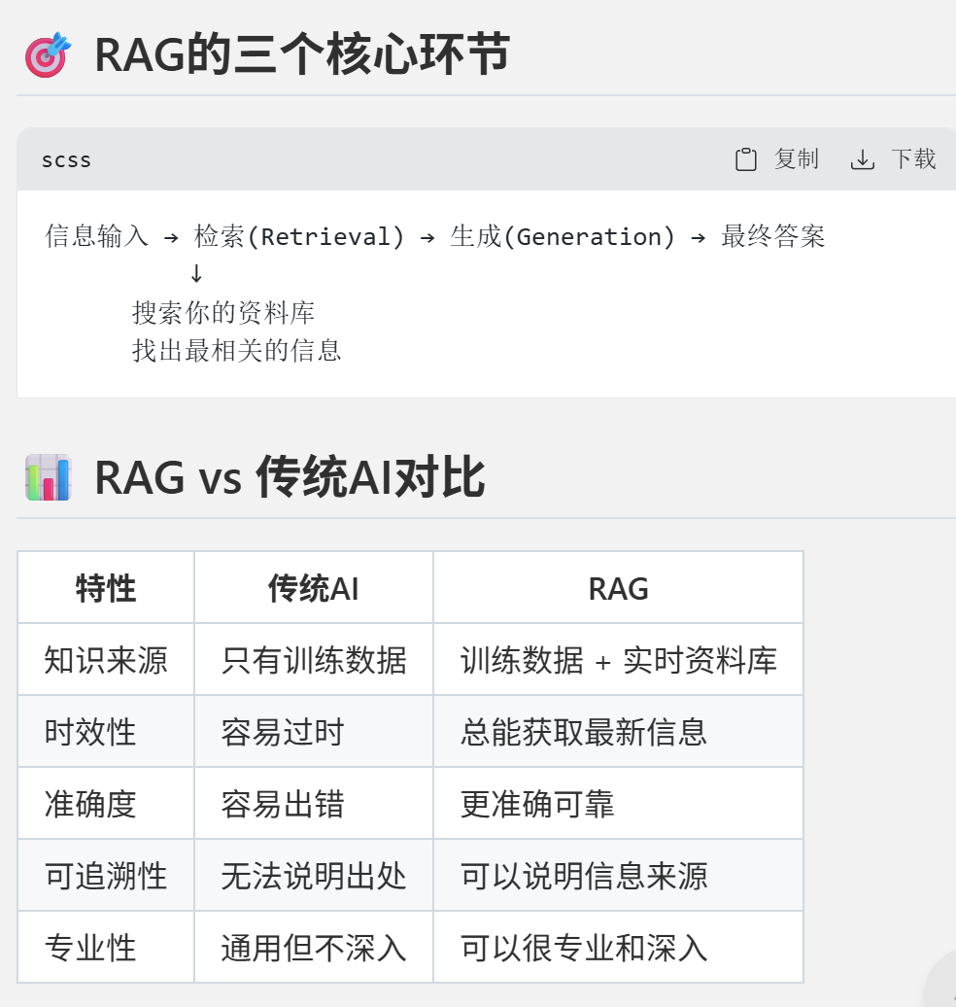Click the line 搜索你的资料库
This screenshot has height=1007, width=956.
point(223,313)
